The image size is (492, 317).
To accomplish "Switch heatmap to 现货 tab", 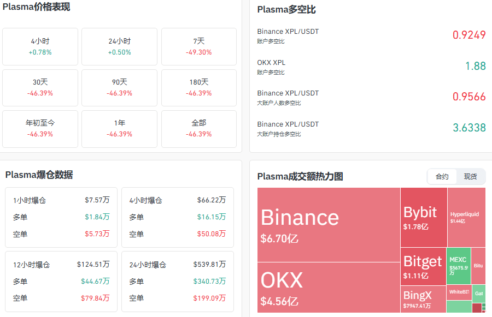I will 470,176.
